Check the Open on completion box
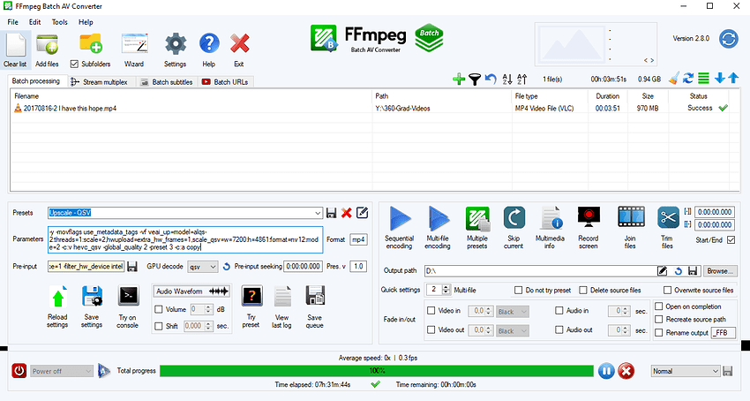Screen dimensions: 750x401 tap(659, 306)
